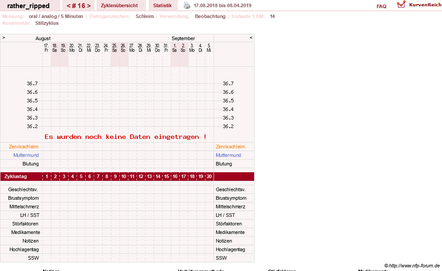Click the right LH / SST row label
The height and width of the screenshot is (271, 442).
pyautogui.click(x=226, y=215)
